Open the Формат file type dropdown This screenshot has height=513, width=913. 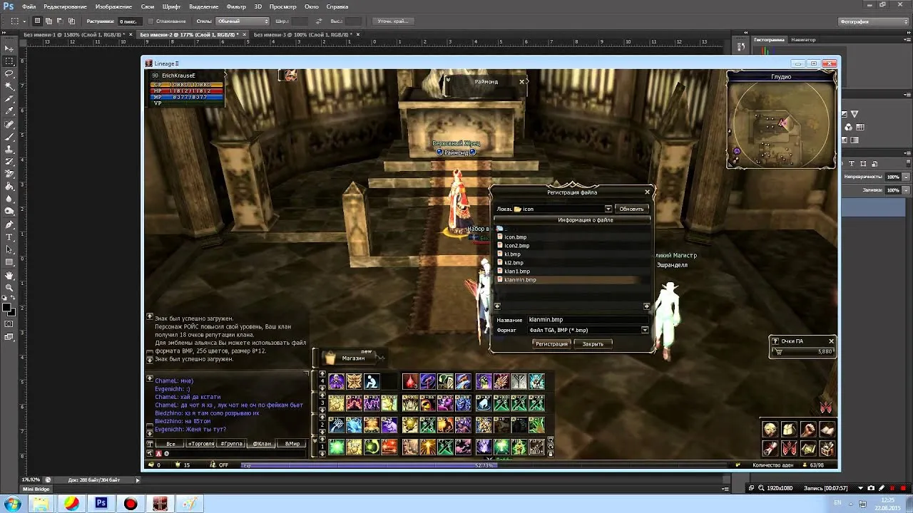[x=644, y=330]
